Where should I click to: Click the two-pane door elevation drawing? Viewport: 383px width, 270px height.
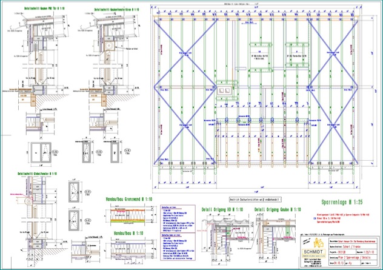[x=41, y=153]
